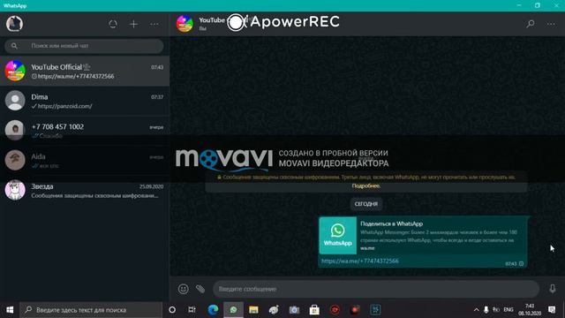Open the chat with +7 708 457 1002

click(85, 131)
